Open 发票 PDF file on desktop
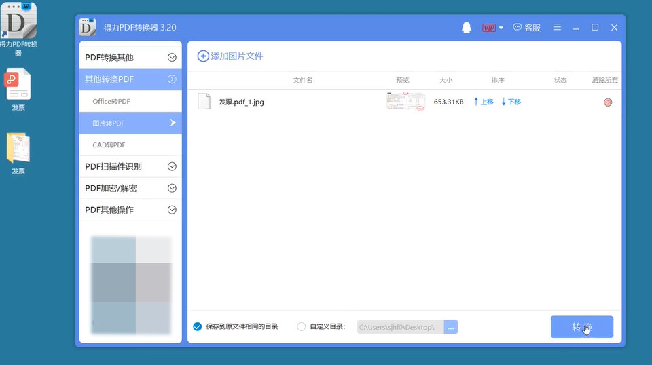The image size is (652, 365). tap(18, 90)
